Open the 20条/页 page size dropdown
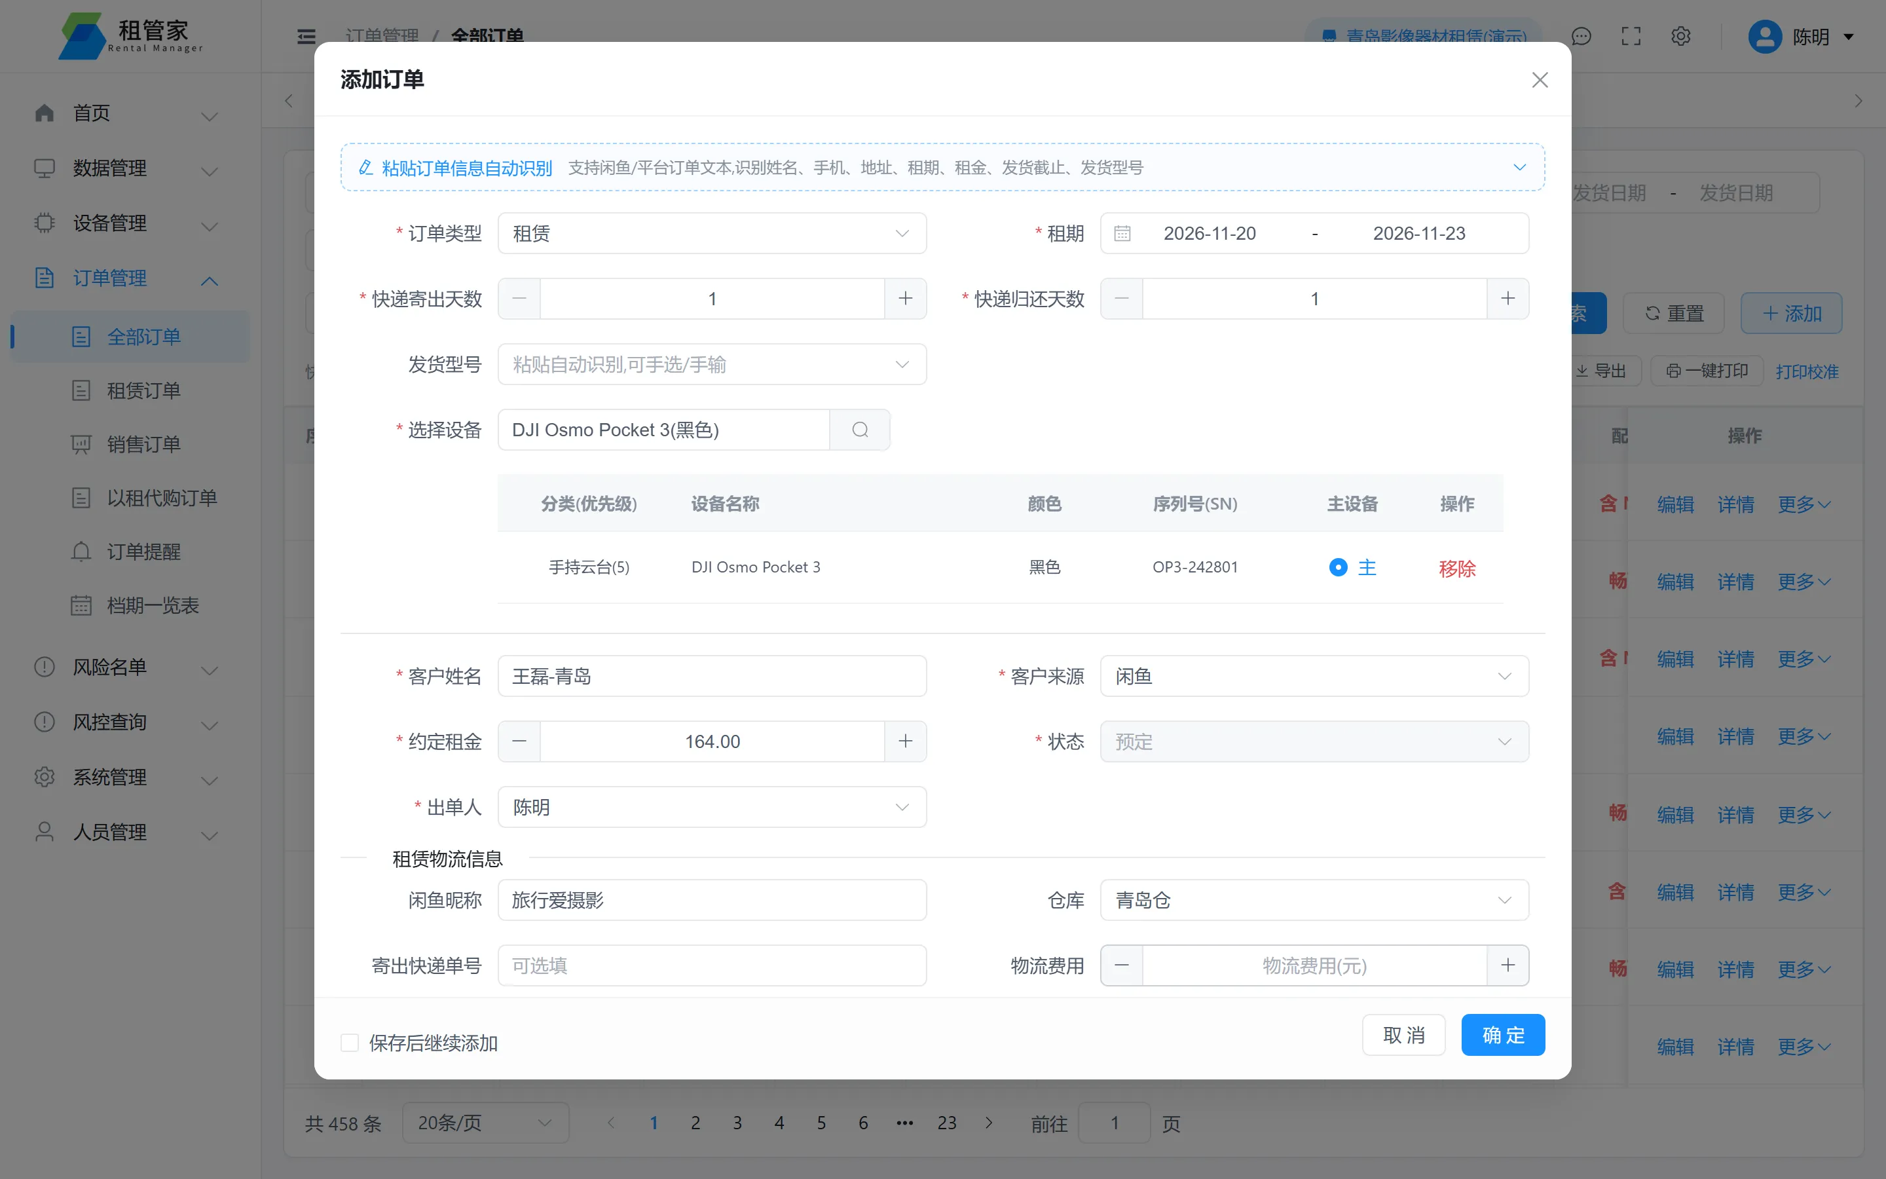The image size is (1886, 1179). pyautogui.click(x=485, y=1123)
